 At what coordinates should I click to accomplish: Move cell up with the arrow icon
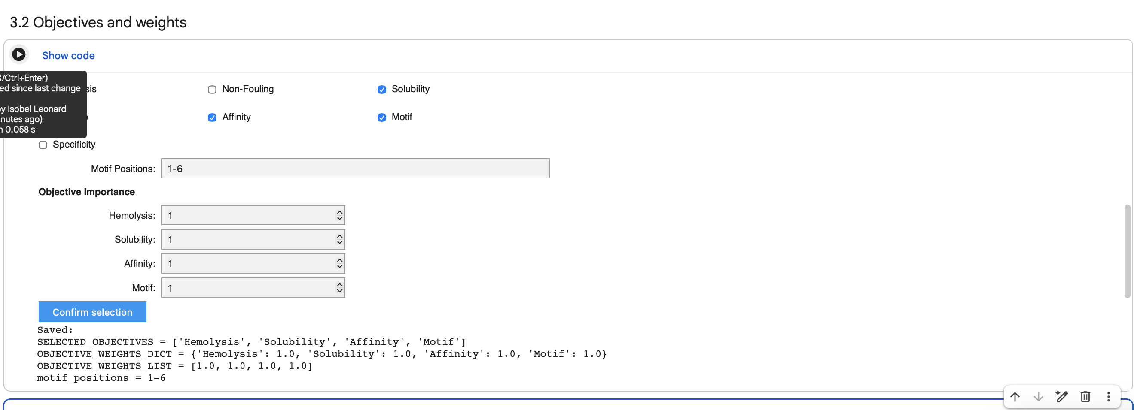point(1015,397)
